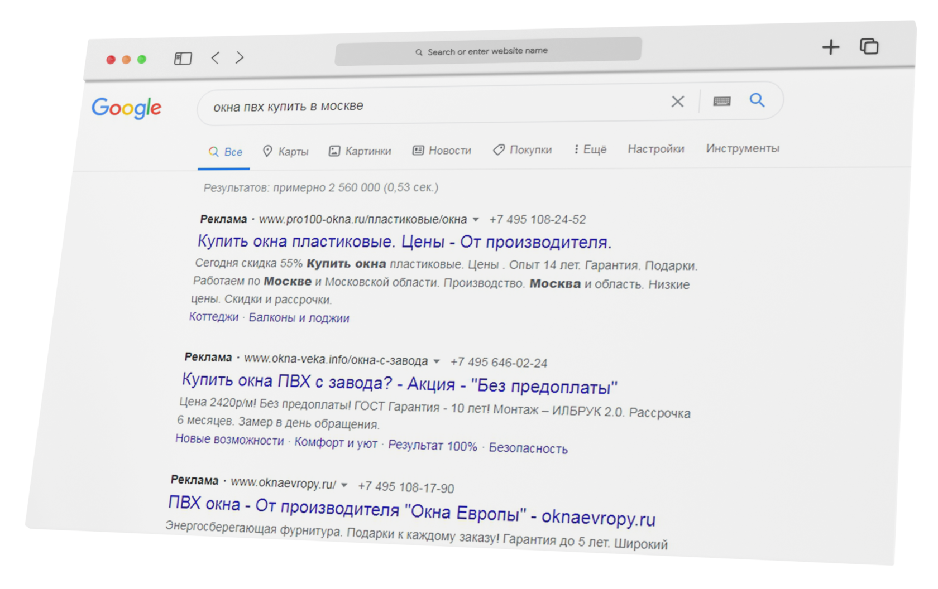
Task: Click the green fullscreen window button
Action: pos(142,59)
